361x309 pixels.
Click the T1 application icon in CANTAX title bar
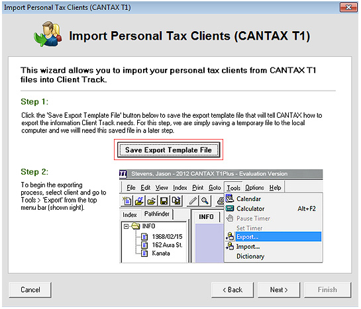tap(123, 174)
